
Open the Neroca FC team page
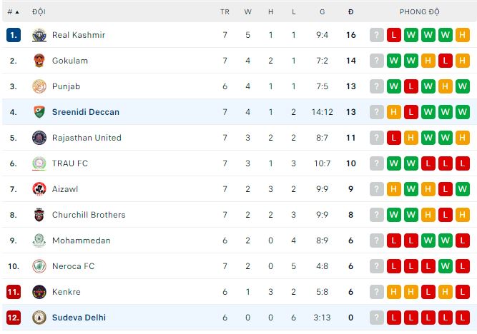pos(73,266)
